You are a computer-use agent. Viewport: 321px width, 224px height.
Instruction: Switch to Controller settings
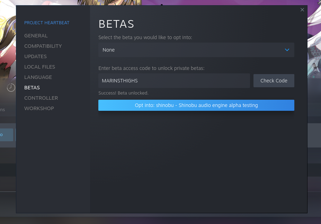click(x=41, y=98)
